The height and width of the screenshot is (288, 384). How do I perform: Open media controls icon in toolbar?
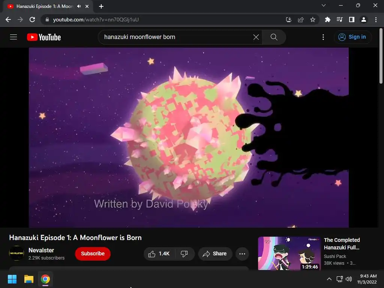coord(339,19)
